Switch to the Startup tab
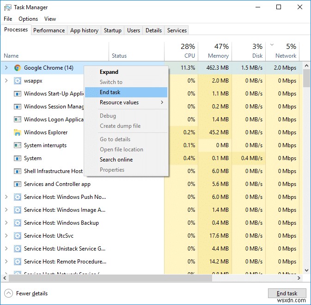 pyautogui.click(x=113, y=30)
